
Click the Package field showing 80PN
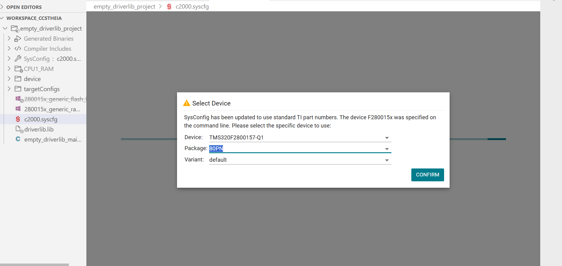pyautogui.click(x=300, y=149)
